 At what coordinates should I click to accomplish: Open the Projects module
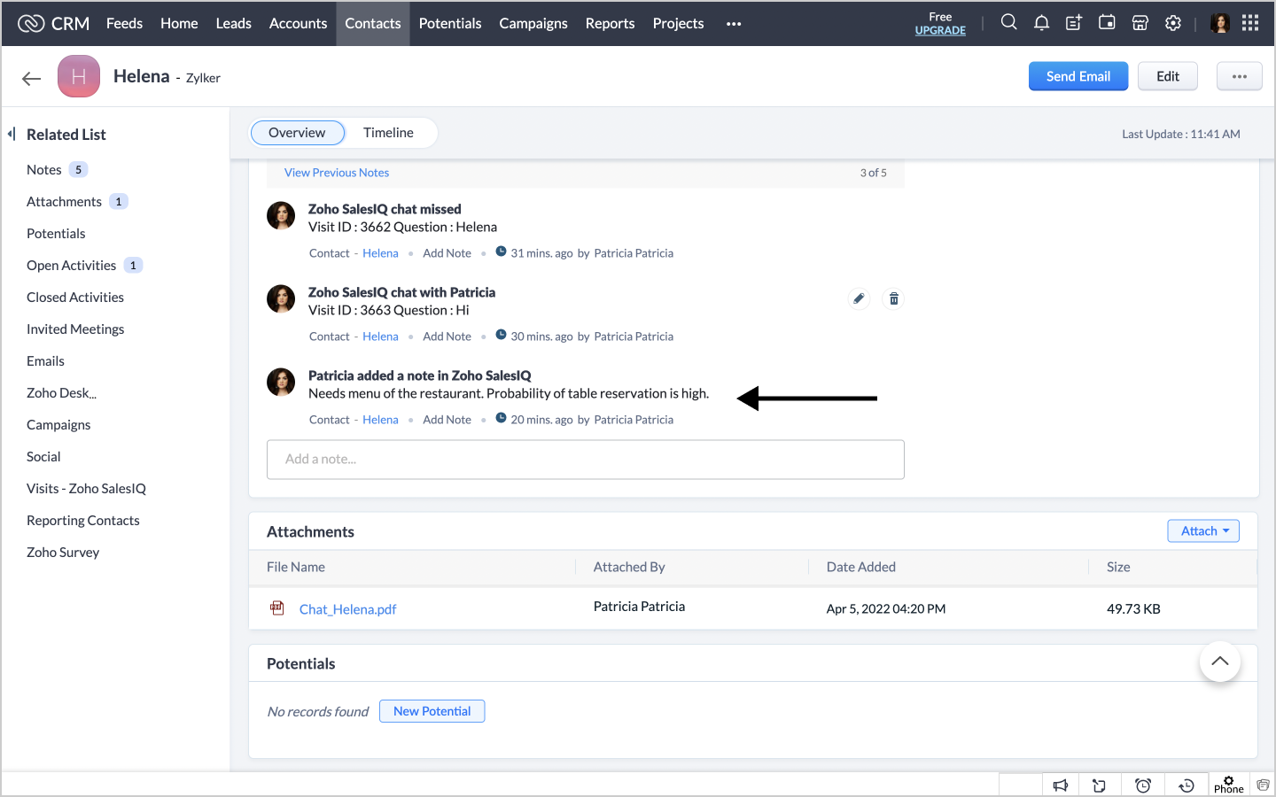click(x=679, y=23)
